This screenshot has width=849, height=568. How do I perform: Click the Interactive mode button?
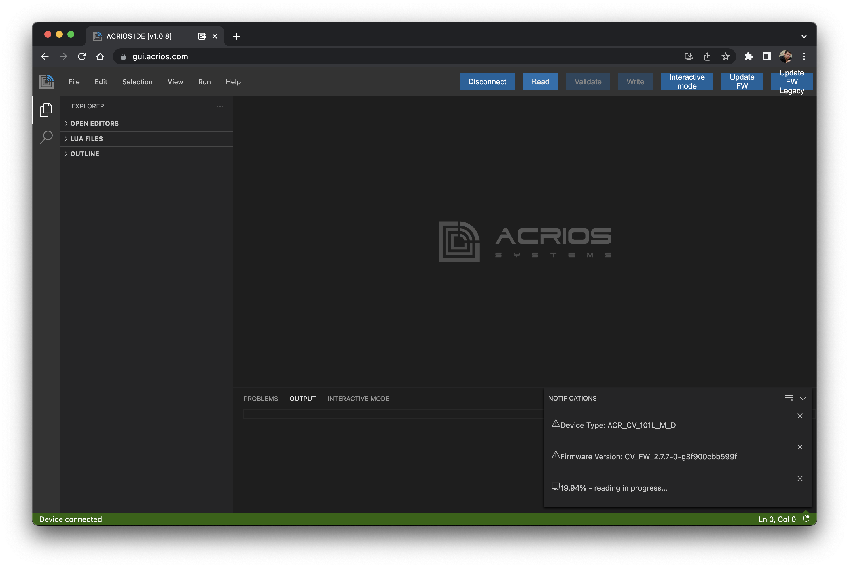point(687,81)
